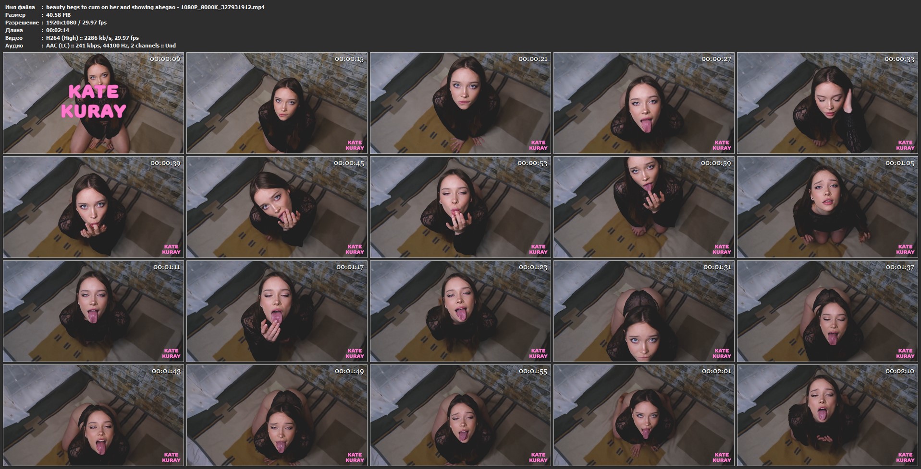This screenshot has width=921, height=469.
Task: Click the frame marked 00:02:01
Action: (x=644, y=415)
